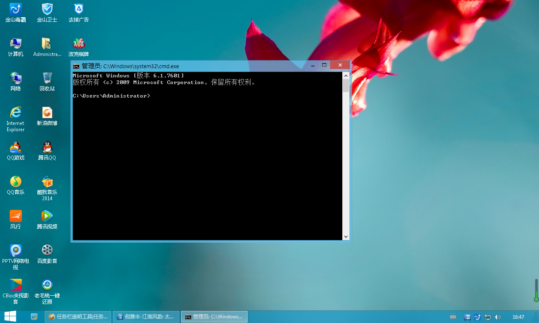Select the 腾讯QQ penguin icon
This screenshot has width=539, height=323.
coord(47,151)
